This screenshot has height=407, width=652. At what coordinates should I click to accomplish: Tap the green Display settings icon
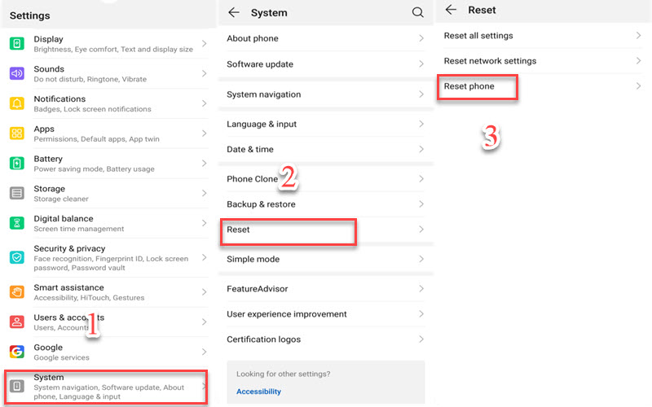[x=17, y=43]
